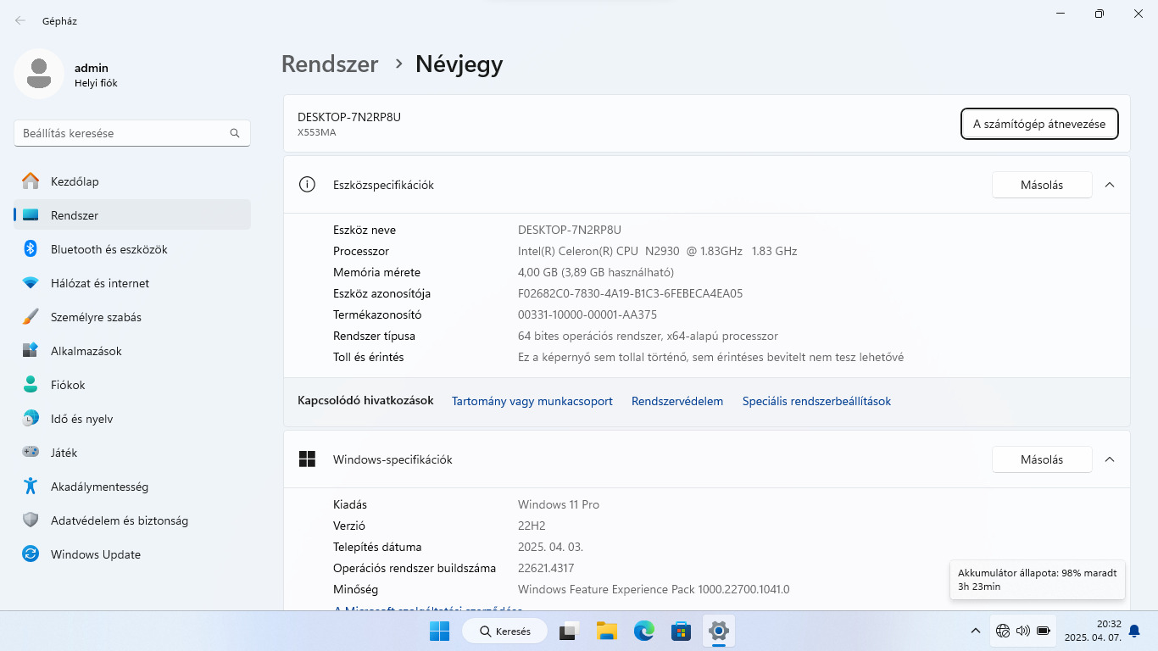Select Hálózat és internet menu item

(132, 283)
